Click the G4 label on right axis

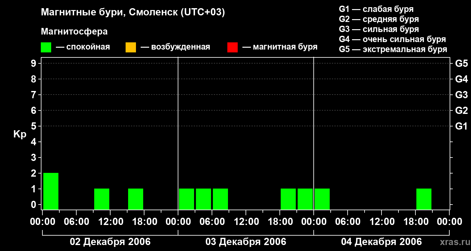(x=462, y=79)
